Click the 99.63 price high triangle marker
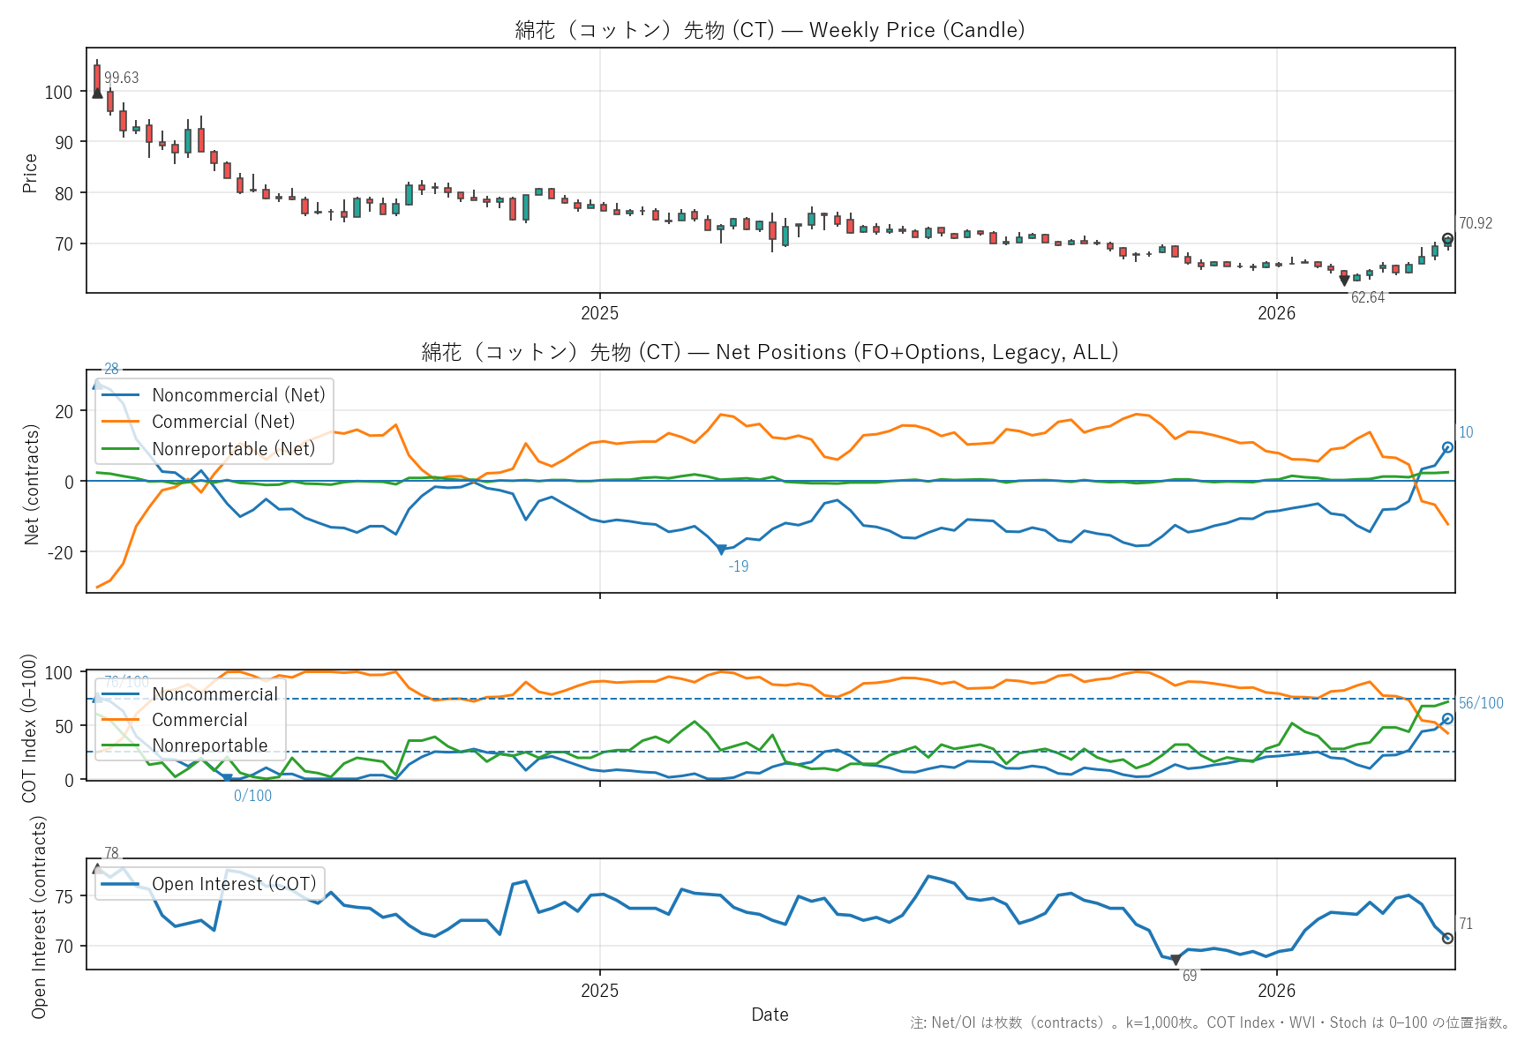 [x=97, y=93]
